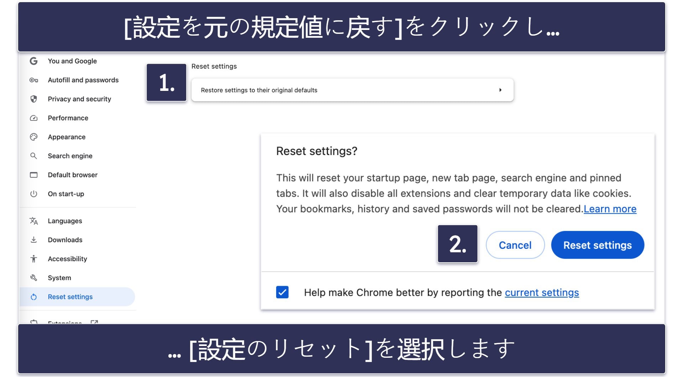Viewport: 683px width, 377px height.
Task: Expand Restore settings arrow chevron
Action: tap(500, 90)
